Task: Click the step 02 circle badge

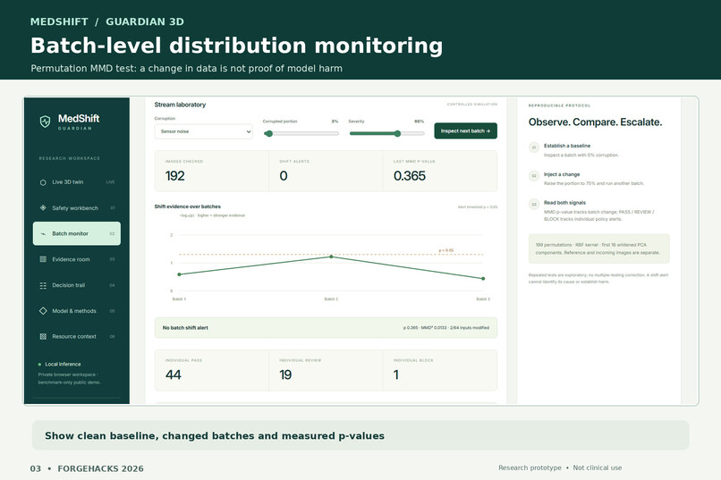Action: 534,176
